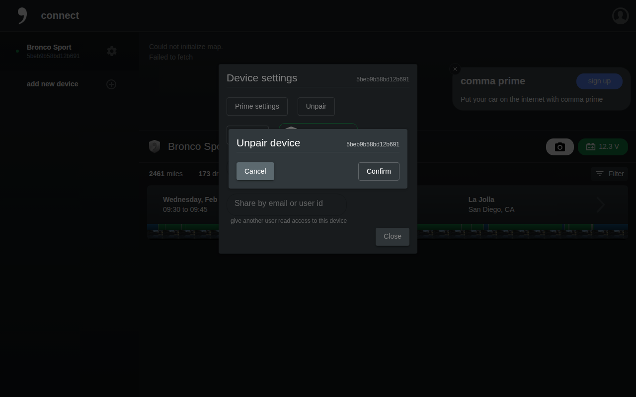636x397 pixels.
Task: Click the Unpair button in Device settings
Action: coord(316,106)
